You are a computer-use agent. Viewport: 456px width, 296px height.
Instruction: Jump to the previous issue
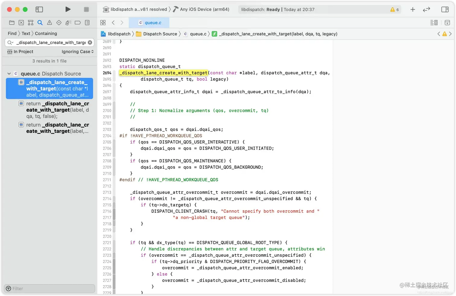coord(439,34)
